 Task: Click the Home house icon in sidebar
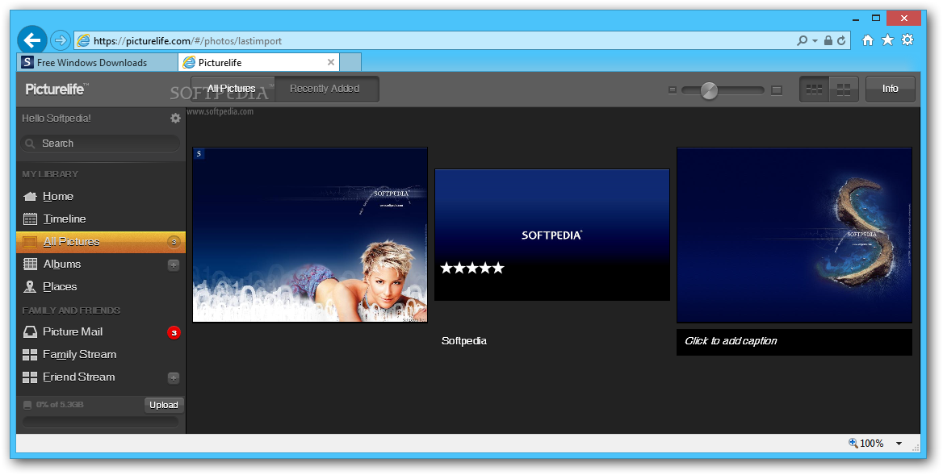tap(29, 196)
